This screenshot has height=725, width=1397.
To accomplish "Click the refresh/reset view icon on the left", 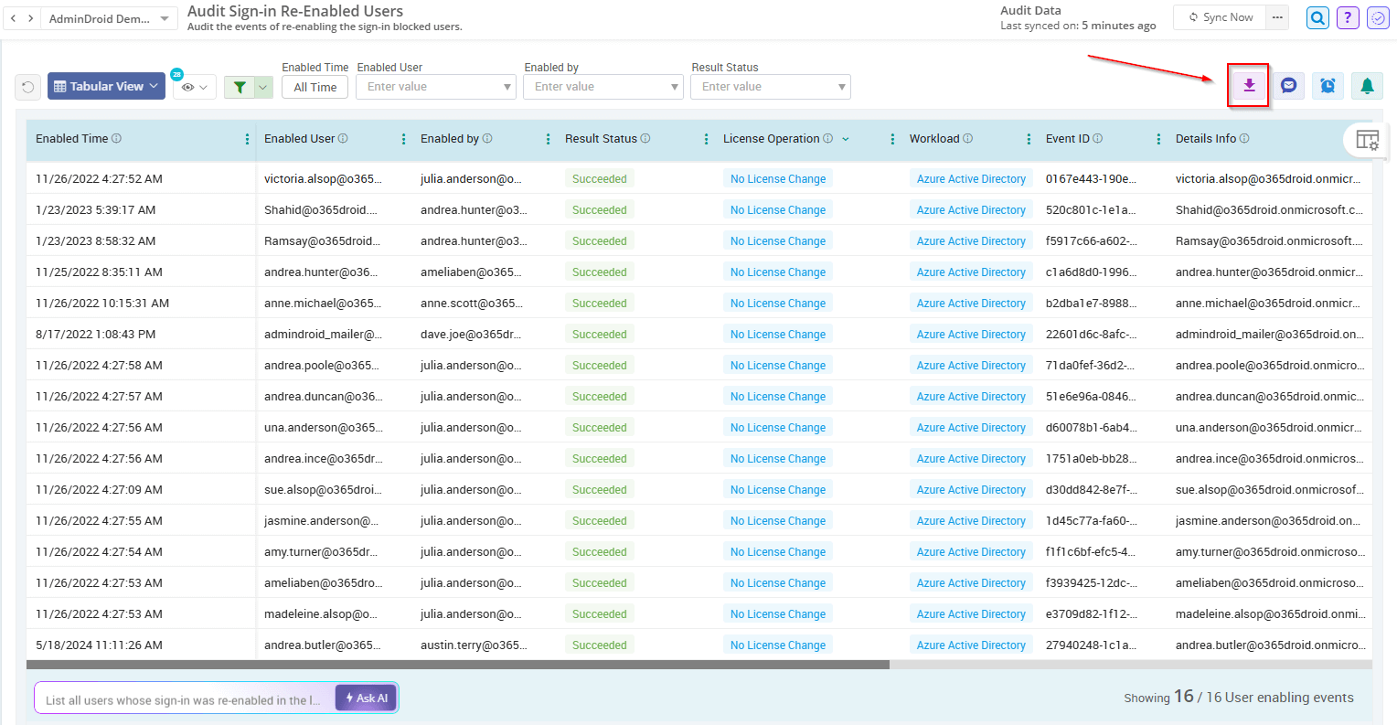I will tap(27, 85).
